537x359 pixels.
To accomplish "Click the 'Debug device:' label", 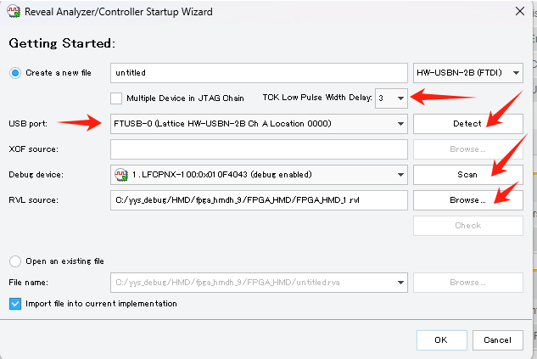I will 36,175.
